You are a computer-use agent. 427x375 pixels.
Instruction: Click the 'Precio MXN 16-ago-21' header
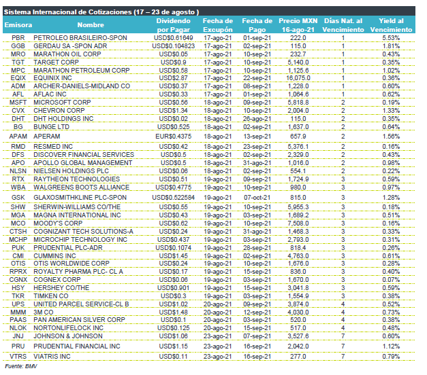pyautogui.click(x=298, y=25)
